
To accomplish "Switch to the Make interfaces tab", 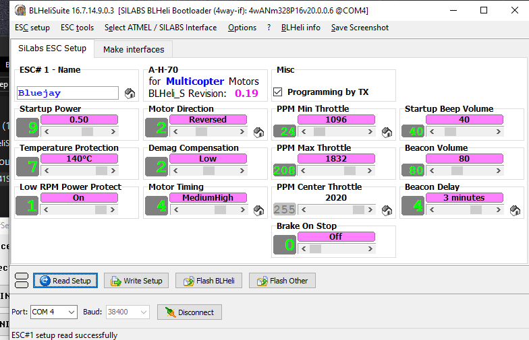I will point(134,50).
